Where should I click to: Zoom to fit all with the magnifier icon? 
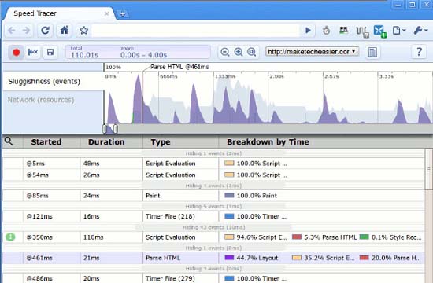pyautogui.click(x=252, y=52)
